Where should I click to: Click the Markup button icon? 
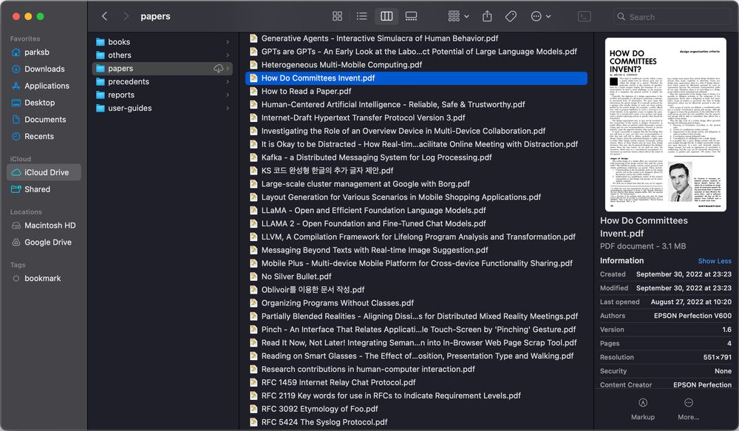(x=642, y=403)
